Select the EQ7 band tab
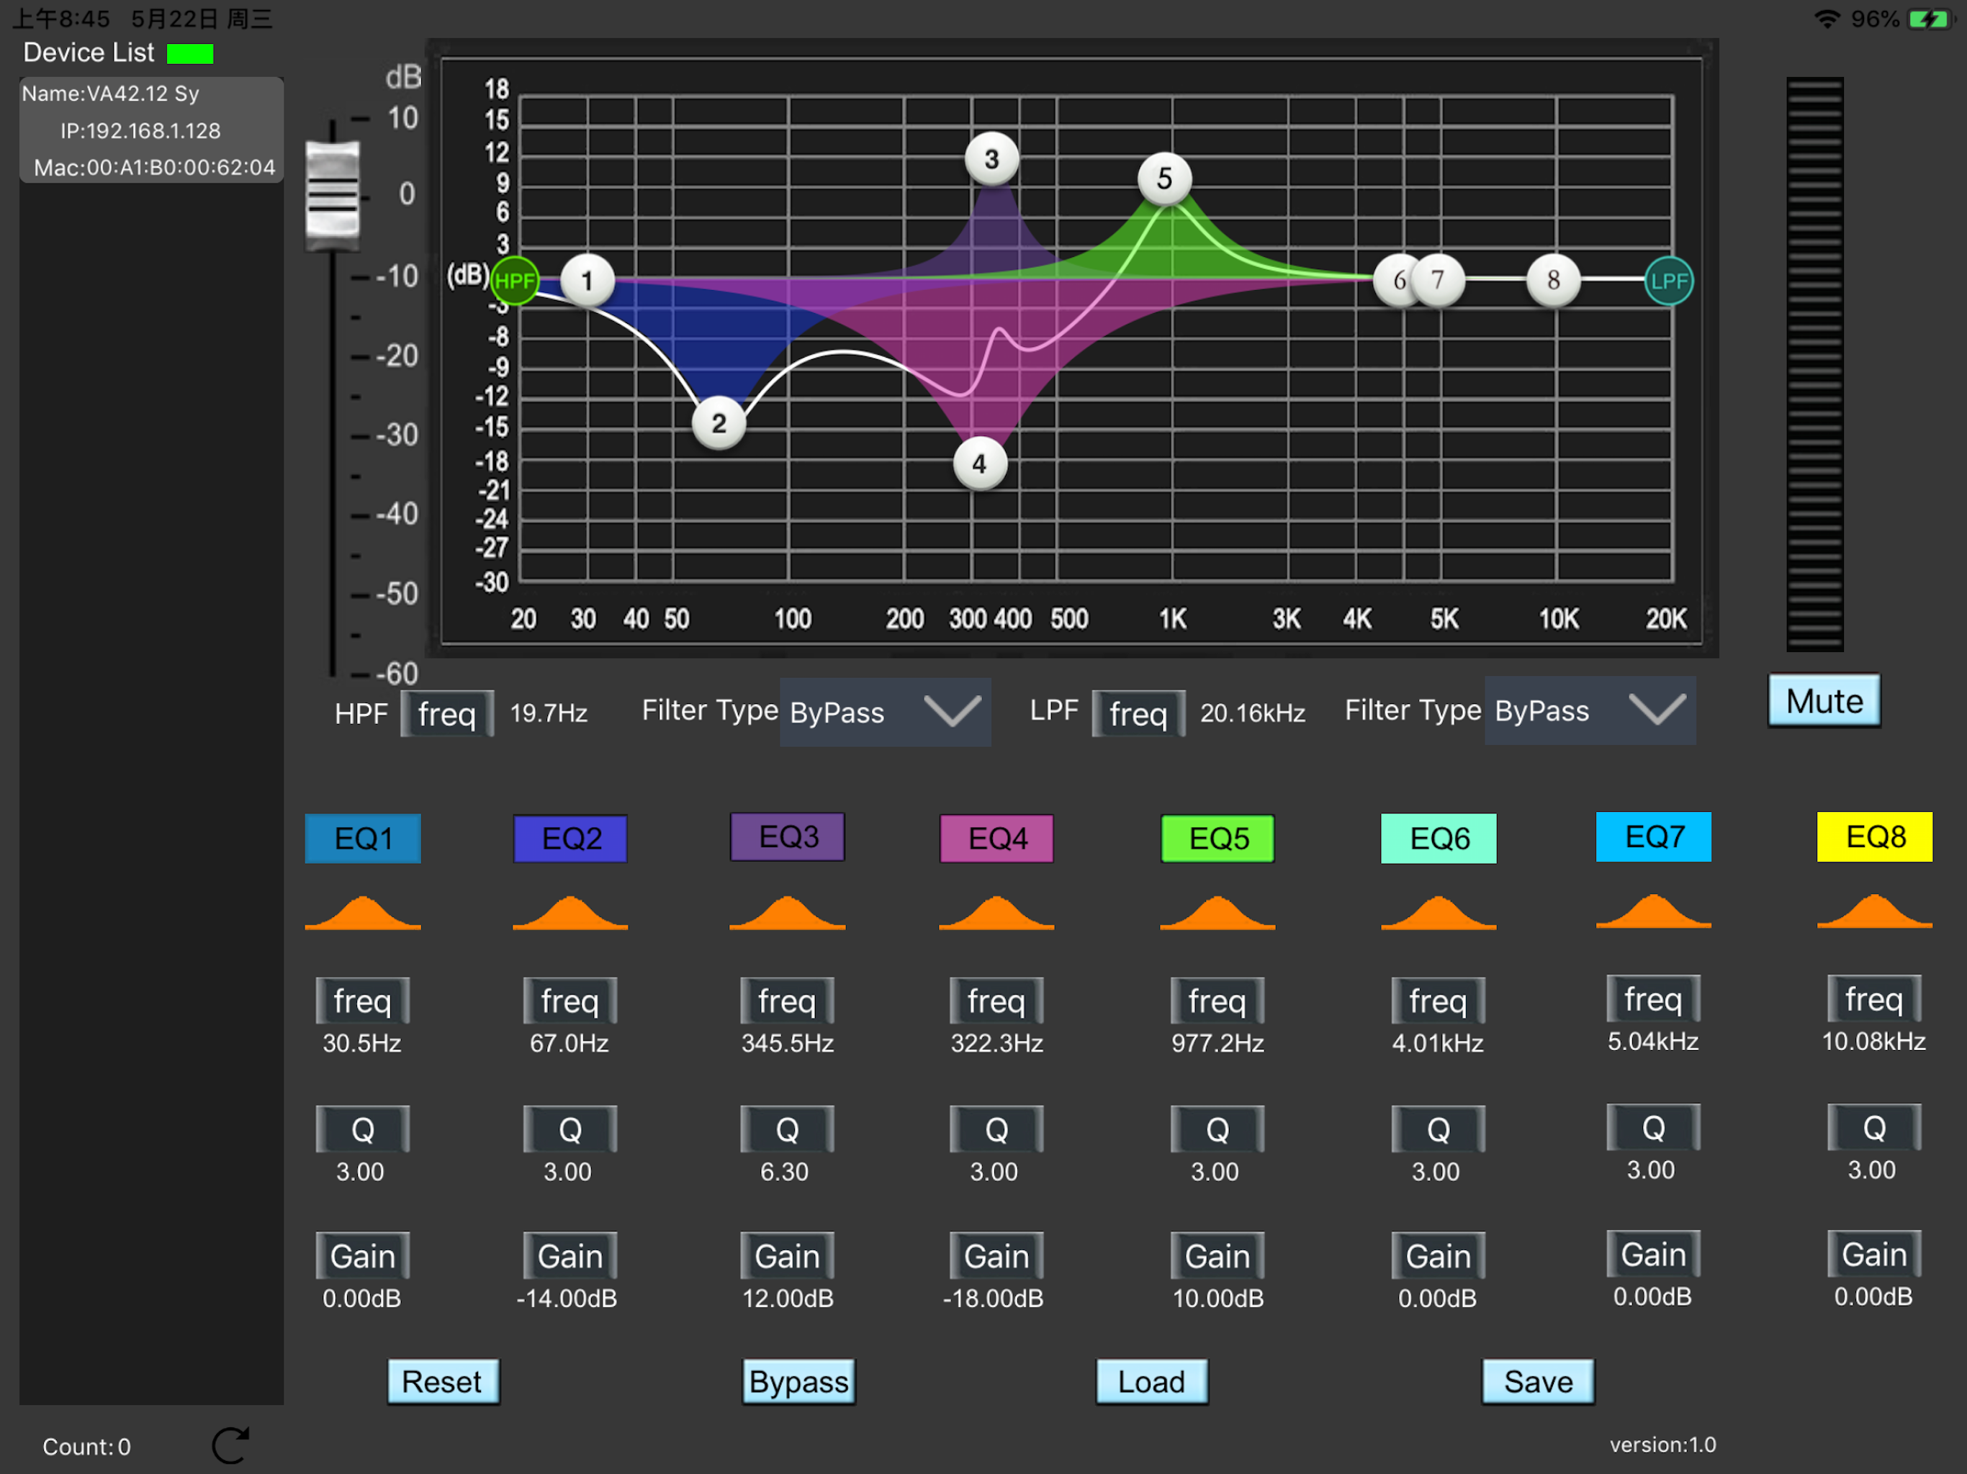Image resolution: width=1967 pixels, height=1474 pixels. point(1653,836)
